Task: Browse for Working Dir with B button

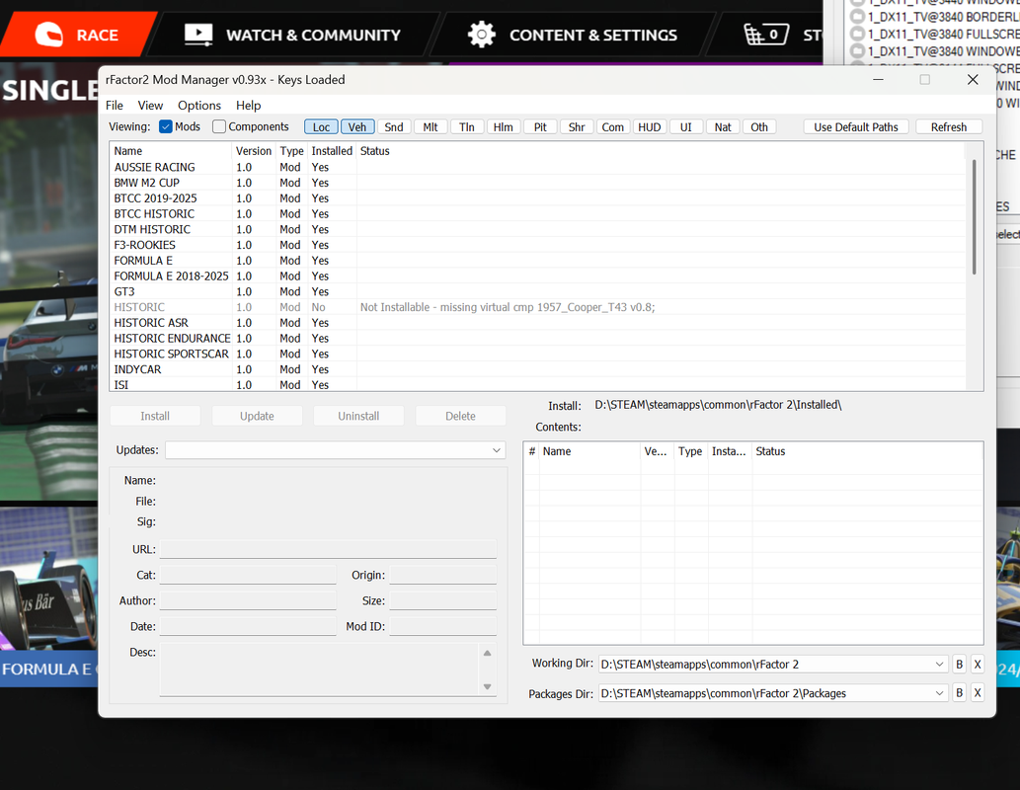Action: [x=959, y=665]
